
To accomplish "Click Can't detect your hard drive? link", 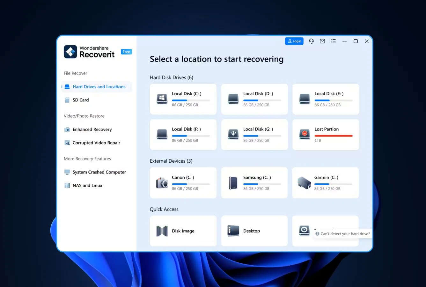I will coord(345,234).
